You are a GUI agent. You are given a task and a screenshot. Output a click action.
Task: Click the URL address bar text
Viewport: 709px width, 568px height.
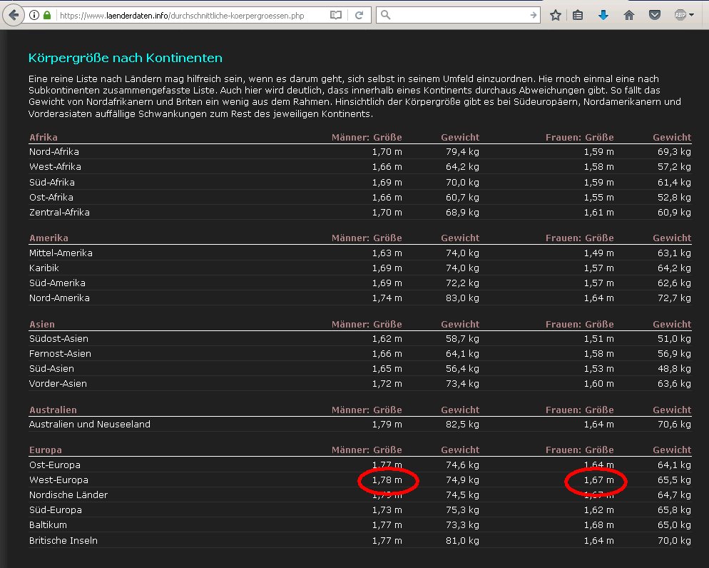pyautogui.click(x=185, y=15)
